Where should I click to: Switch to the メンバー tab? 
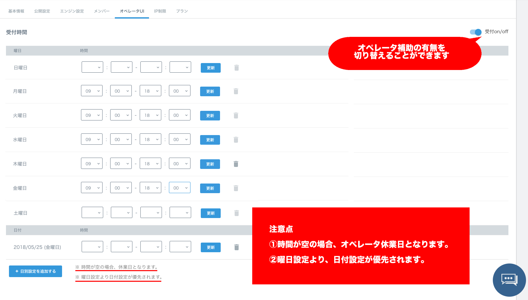[x=102, y=11]
